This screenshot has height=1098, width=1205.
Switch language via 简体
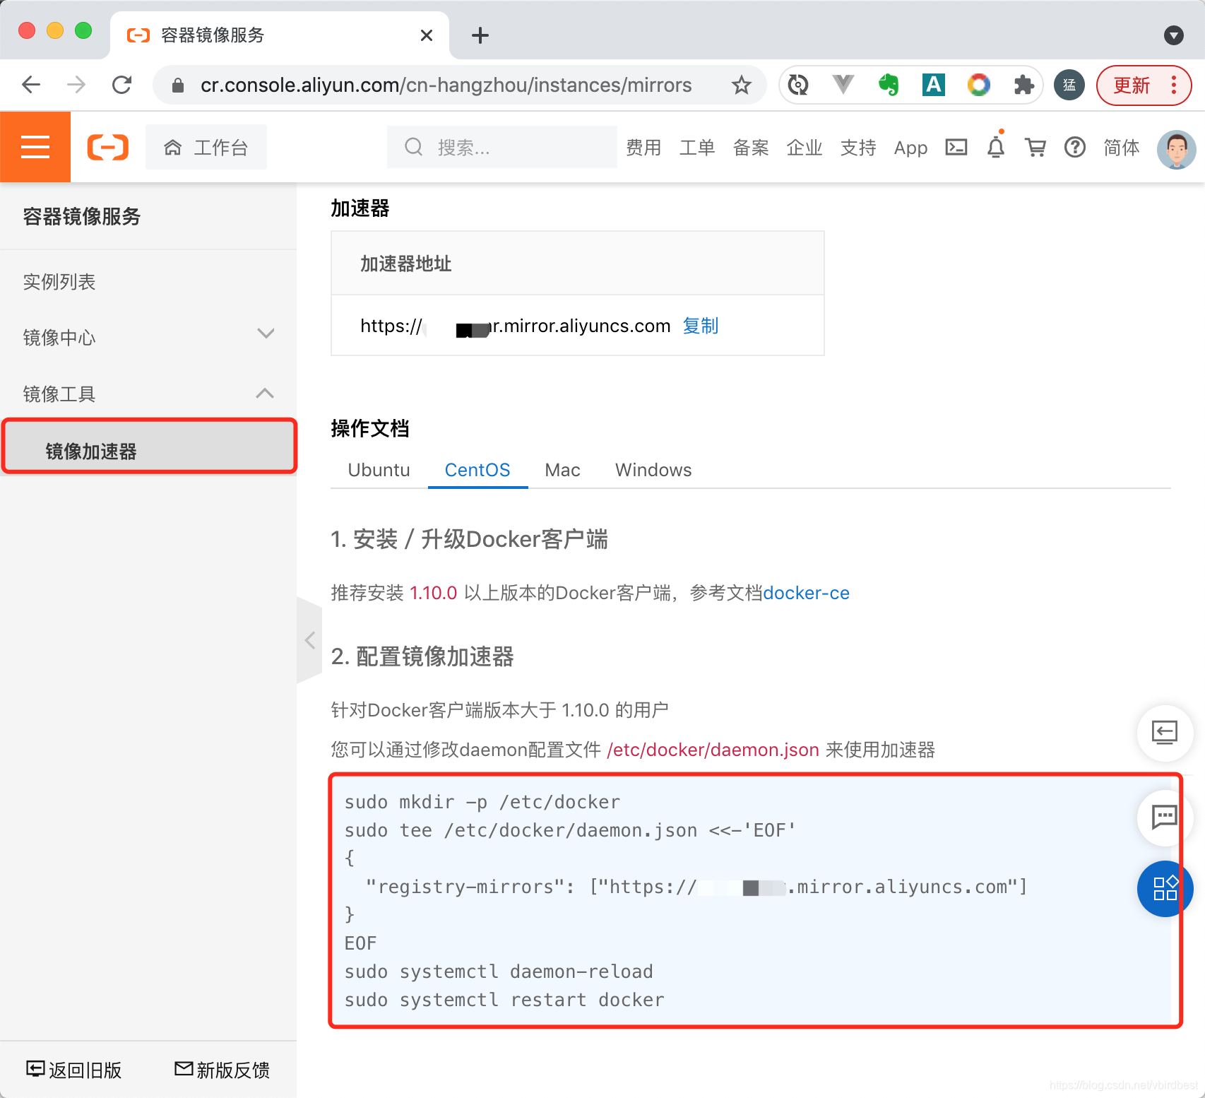tap(1122, 148)
